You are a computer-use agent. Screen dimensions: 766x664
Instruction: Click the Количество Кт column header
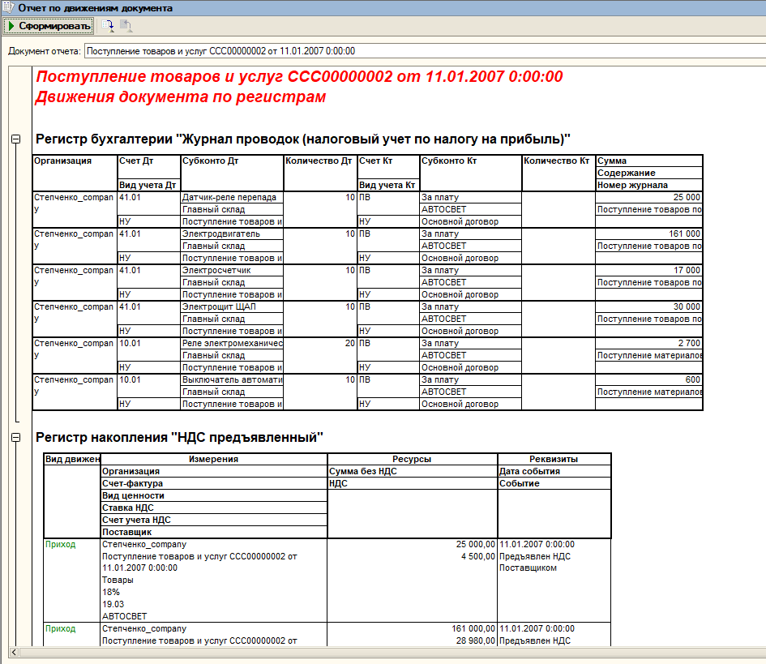558,173
